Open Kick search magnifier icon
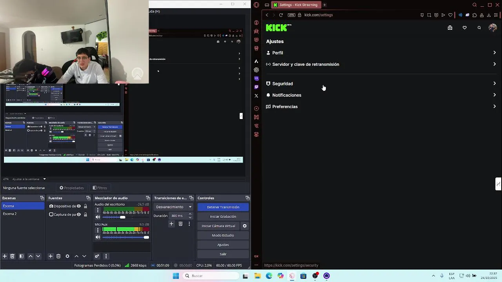Viewport: 502px width, 282px height. click(x=479, y=28)
